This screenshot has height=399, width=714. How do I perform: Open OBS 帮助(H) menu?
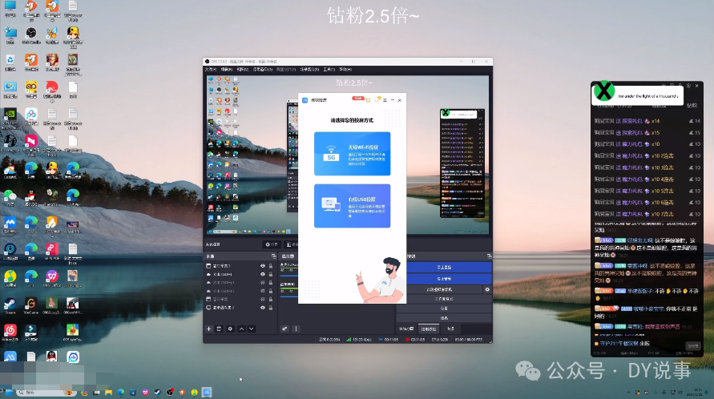(345, 70)
